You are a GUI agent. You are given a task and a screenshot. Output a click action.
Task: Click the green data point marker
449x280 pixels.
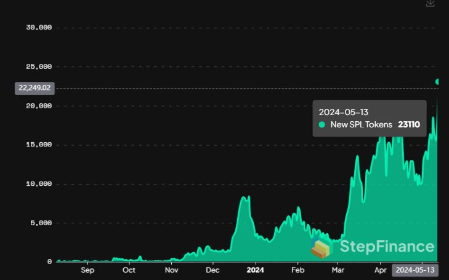[437, 82]
